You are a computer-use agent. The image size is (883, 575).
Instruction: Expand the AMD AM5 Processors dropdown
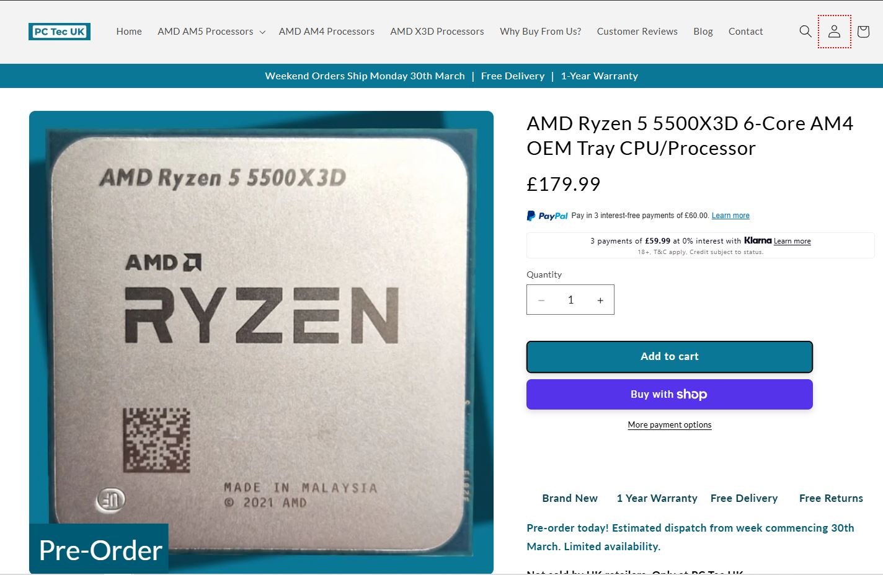[x=211, y=32]
